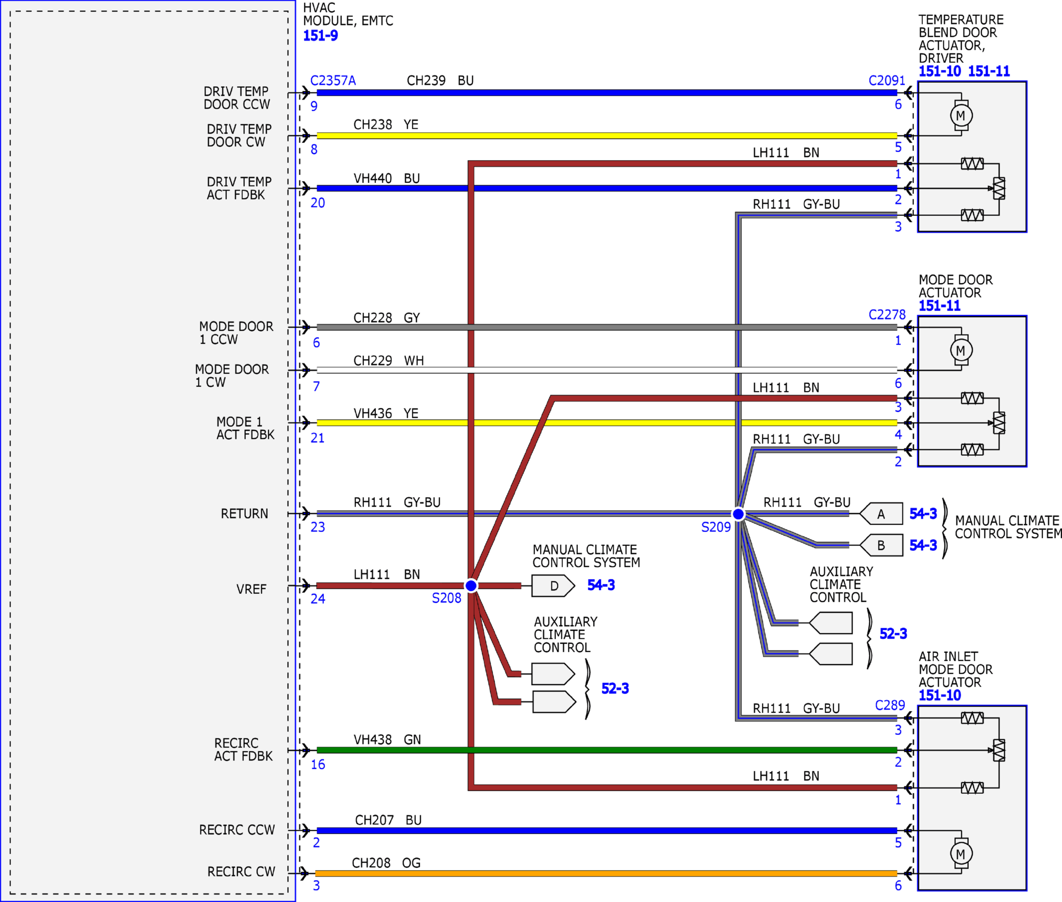Click the VH440 BU wire label
Image resolution: width=1062 pixels, height=902 pixels.
[x=386, y=179]
